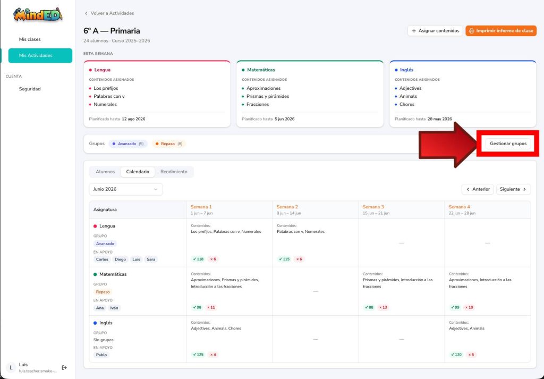The height and width of the screenshot is (379, 544).
Task: Switch to the Alumnos tab
Action: (105, 172)
